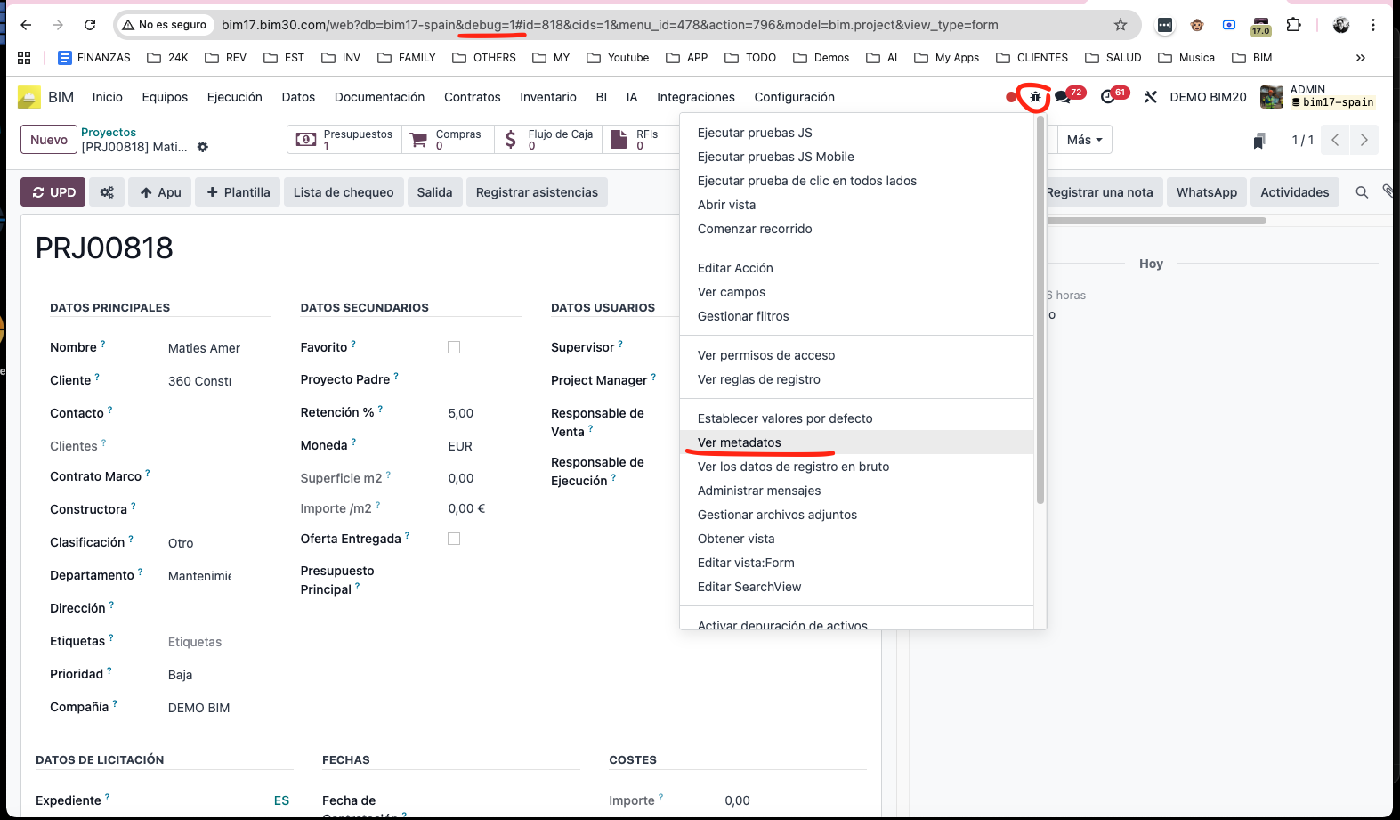The image size is (1400, 820).
Task: Go back in browser history
Action: 26,25
